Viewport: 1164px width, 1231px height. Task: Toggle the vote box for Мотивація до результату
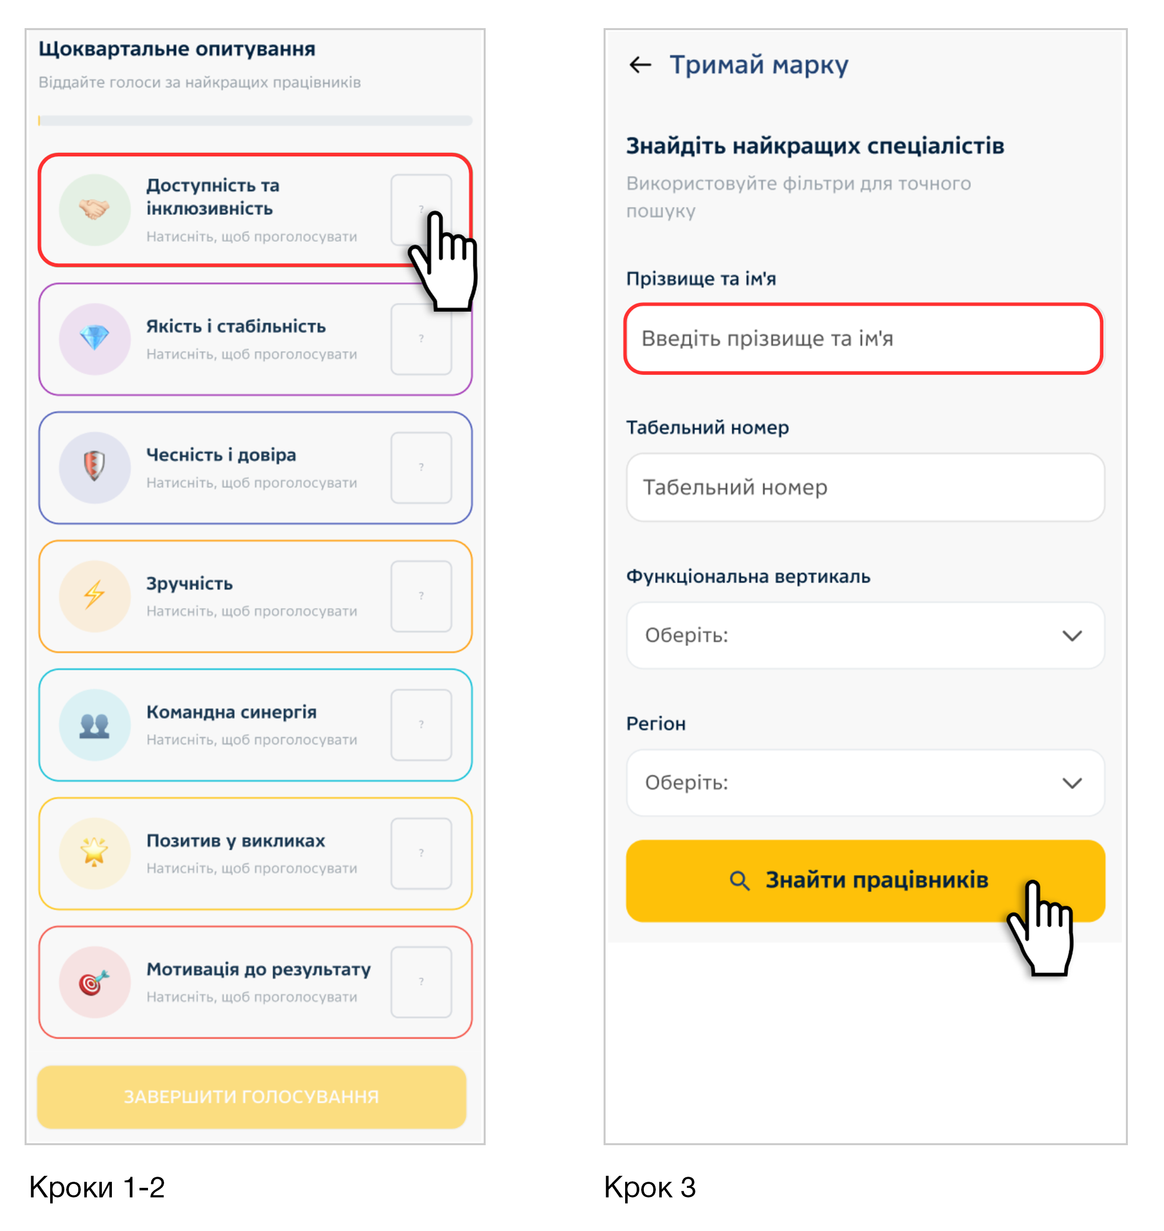click(x=420, y=982)
